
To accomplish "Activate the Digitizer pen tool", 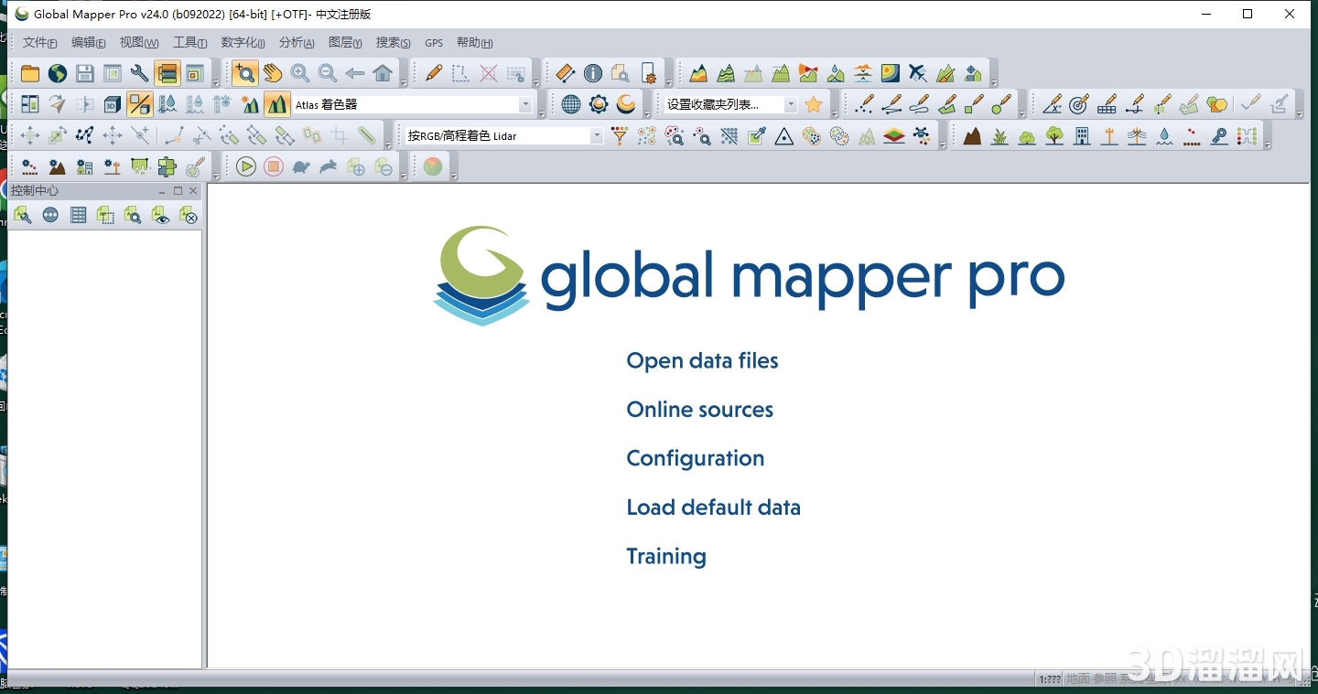I will pyautogui.click(x=433, y=73).
